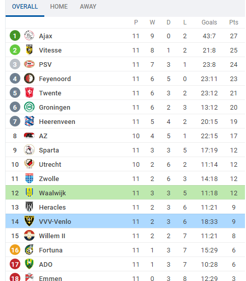Click the Ajax club crest

pos(29,36)
